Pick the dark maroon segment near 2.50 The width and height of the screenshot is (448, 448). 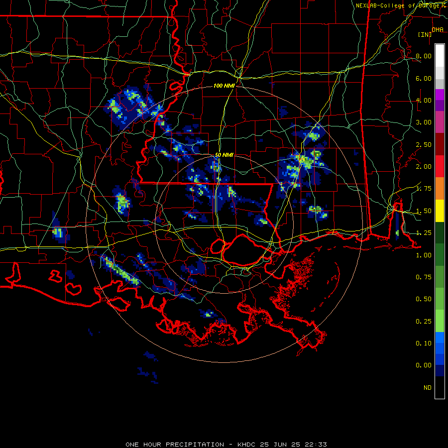440,144
